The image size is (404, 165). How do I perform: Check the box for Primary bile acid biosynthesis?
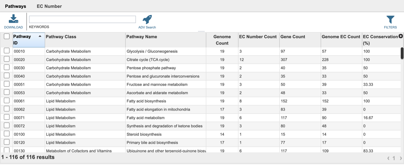tap(7, 142)
